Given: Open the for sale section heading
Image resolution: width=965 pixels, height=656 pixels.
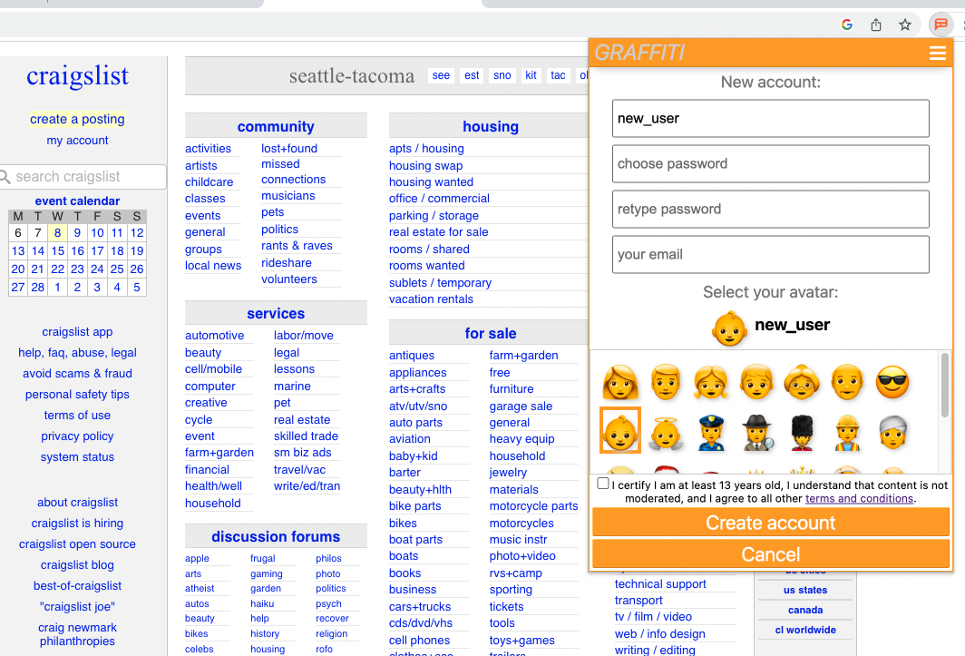Looking at the screenshot, I should (491, 333).
